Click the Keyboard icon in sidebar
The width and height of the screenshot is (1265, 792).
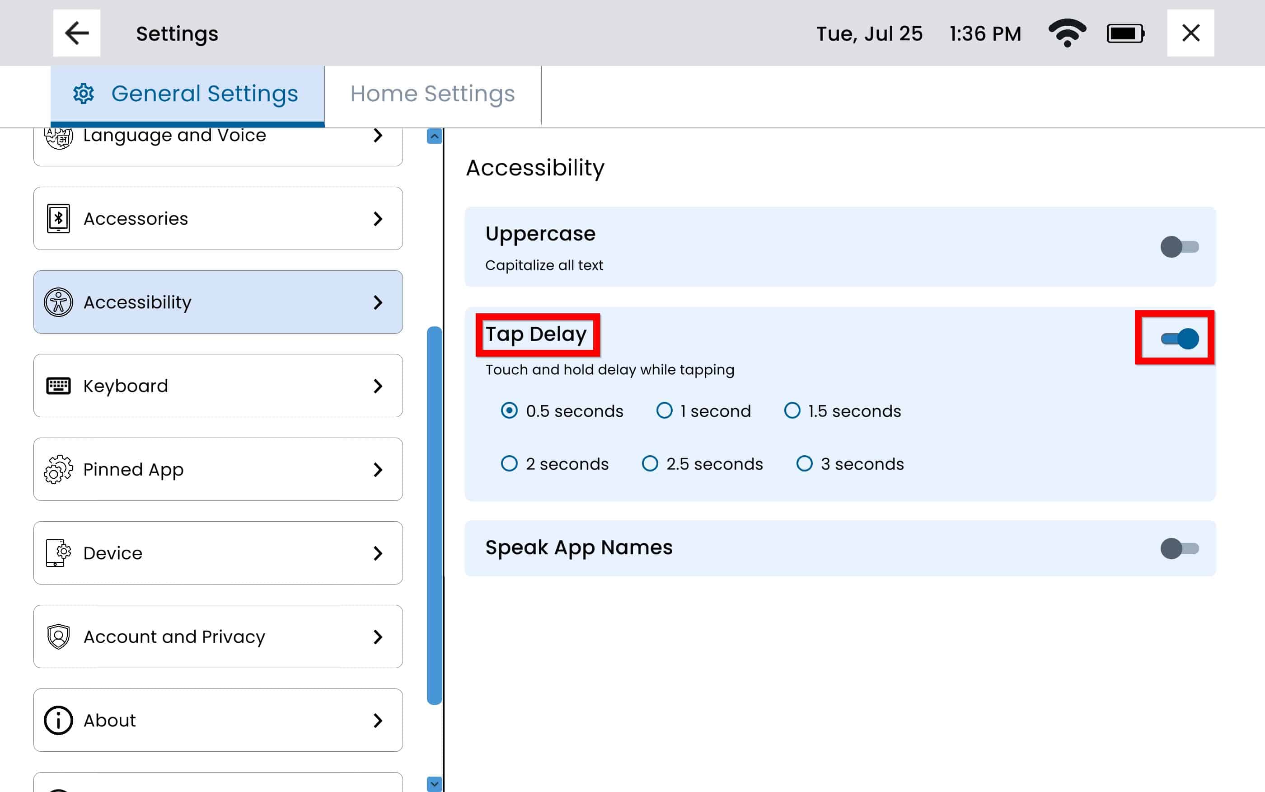(58, 386)
